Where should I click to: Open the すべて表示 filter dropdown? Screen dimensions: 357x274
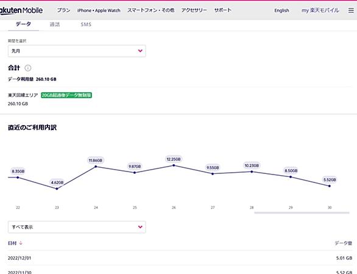(x=77, y=227)
